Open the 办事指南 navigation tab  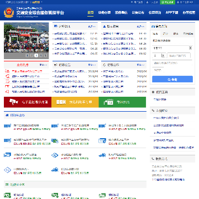(189, 13)
